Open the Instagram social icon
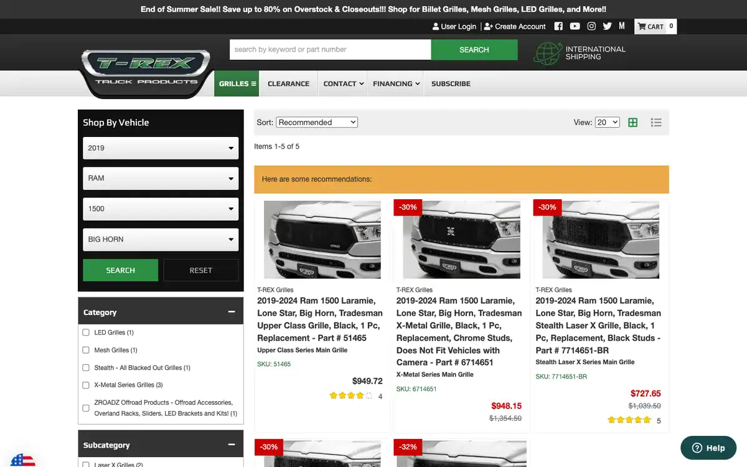The image size is (747, 467). point(591,26)
